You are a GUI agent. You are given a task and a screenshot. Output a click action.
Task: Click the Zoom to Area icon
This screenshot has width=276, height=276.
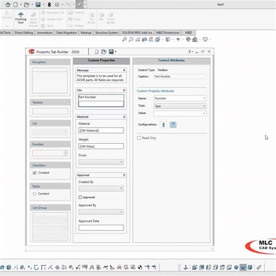click(131, 40)
